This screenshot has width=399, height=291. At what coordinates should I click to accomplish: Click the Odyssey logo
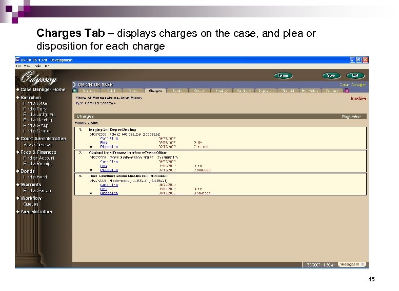point(38,78)
